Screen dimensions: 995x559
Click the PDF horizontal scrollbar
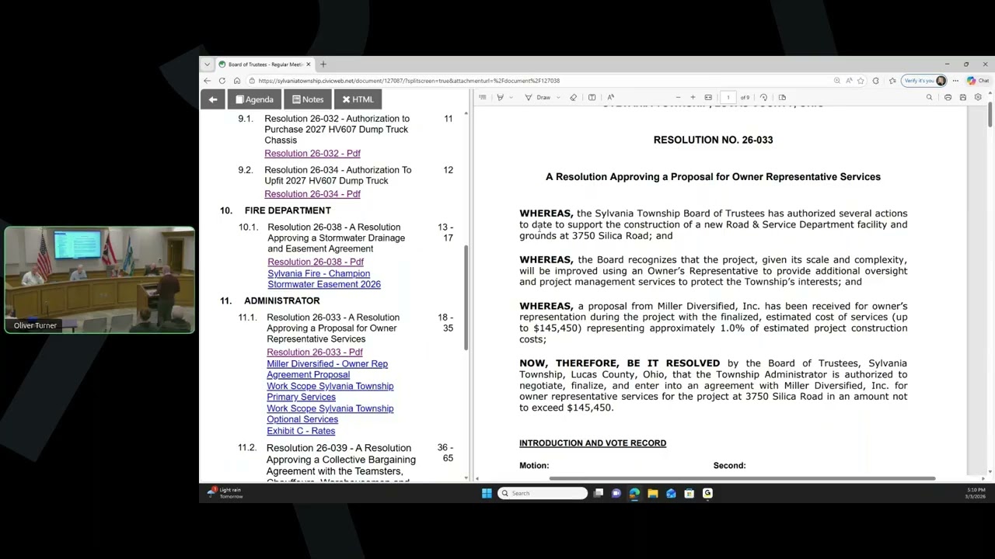pyautogui.click(x=742, y=478)
